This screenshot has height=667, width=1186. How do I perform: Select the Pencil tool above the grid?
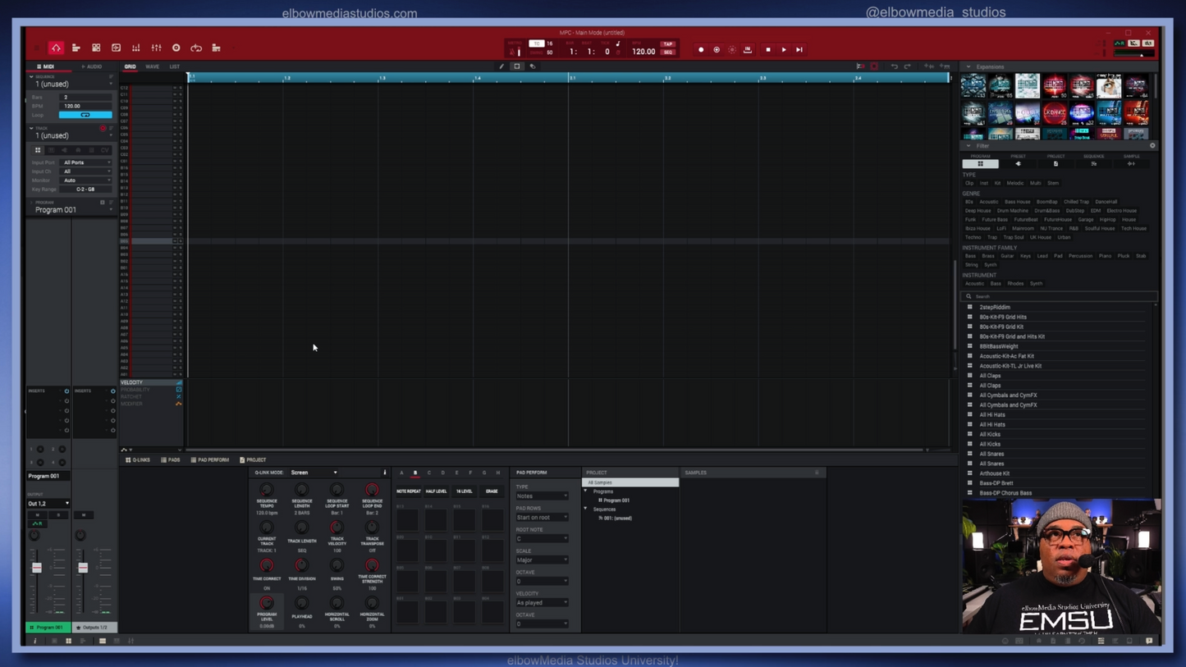coord(502,66)
